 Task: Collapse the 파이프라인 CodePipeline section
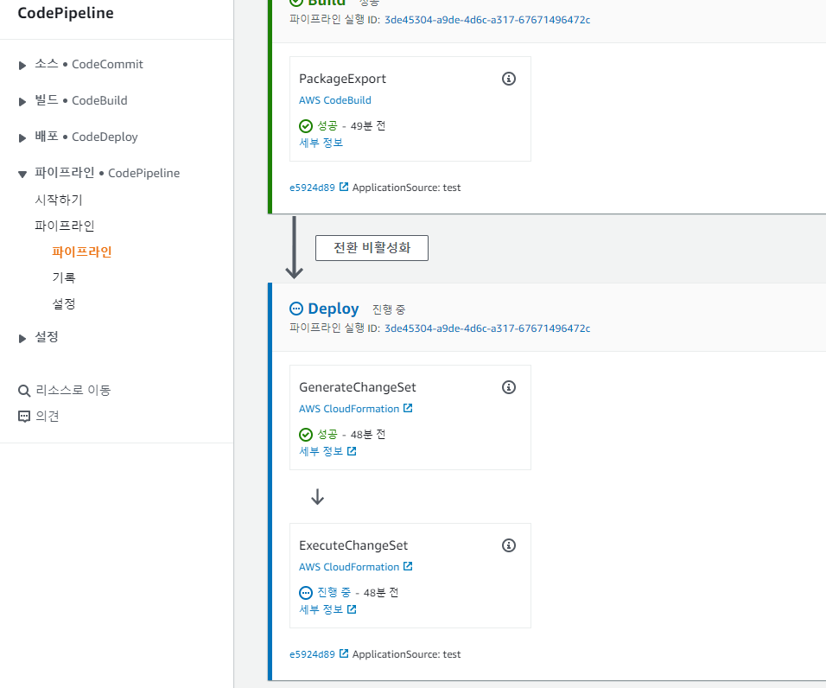pyautogui.click(x=22, y=174)
